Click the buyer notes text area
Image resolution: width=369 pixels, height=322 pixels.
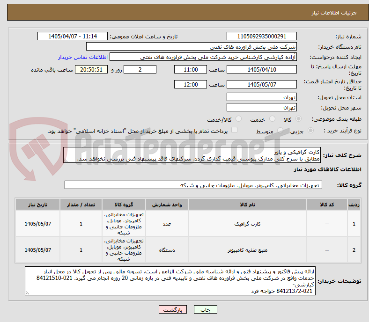tap(170, 281)
